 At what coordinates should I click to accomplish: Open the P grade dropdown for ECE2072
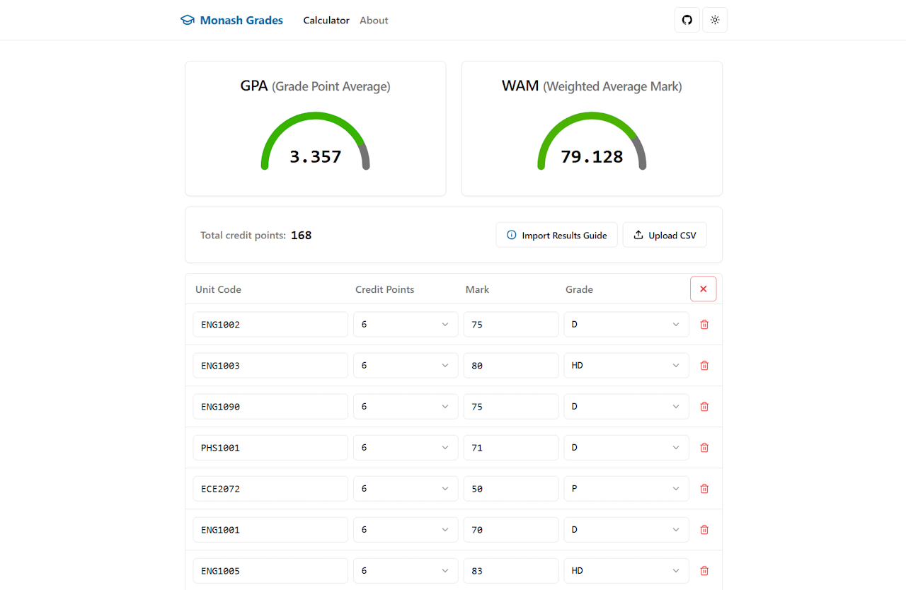tap(626, 489)
